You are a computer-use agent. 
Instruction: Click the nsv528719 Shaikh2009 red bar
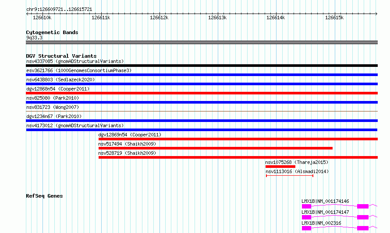(238, 157)
